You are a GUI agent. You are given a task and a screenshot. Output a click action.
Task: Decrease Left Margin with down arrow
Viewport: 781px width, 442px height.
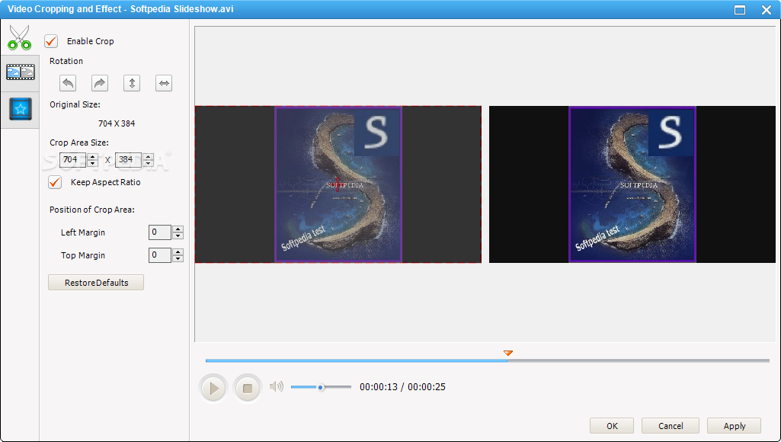pyautogui.click(x=178, y=235)
